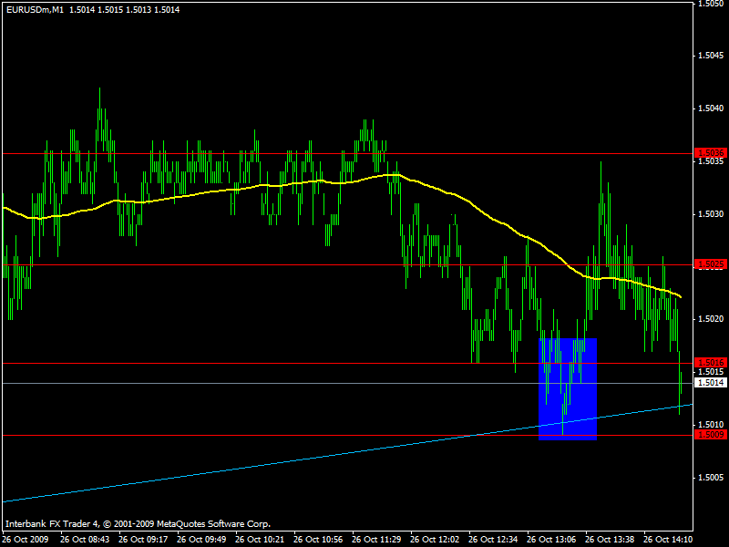Click the 26 Oct 08:43 time label

87,539
